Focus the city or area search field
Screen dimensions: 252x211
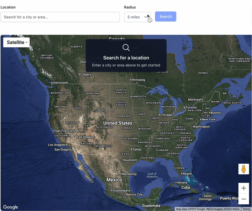pos(60,17)
